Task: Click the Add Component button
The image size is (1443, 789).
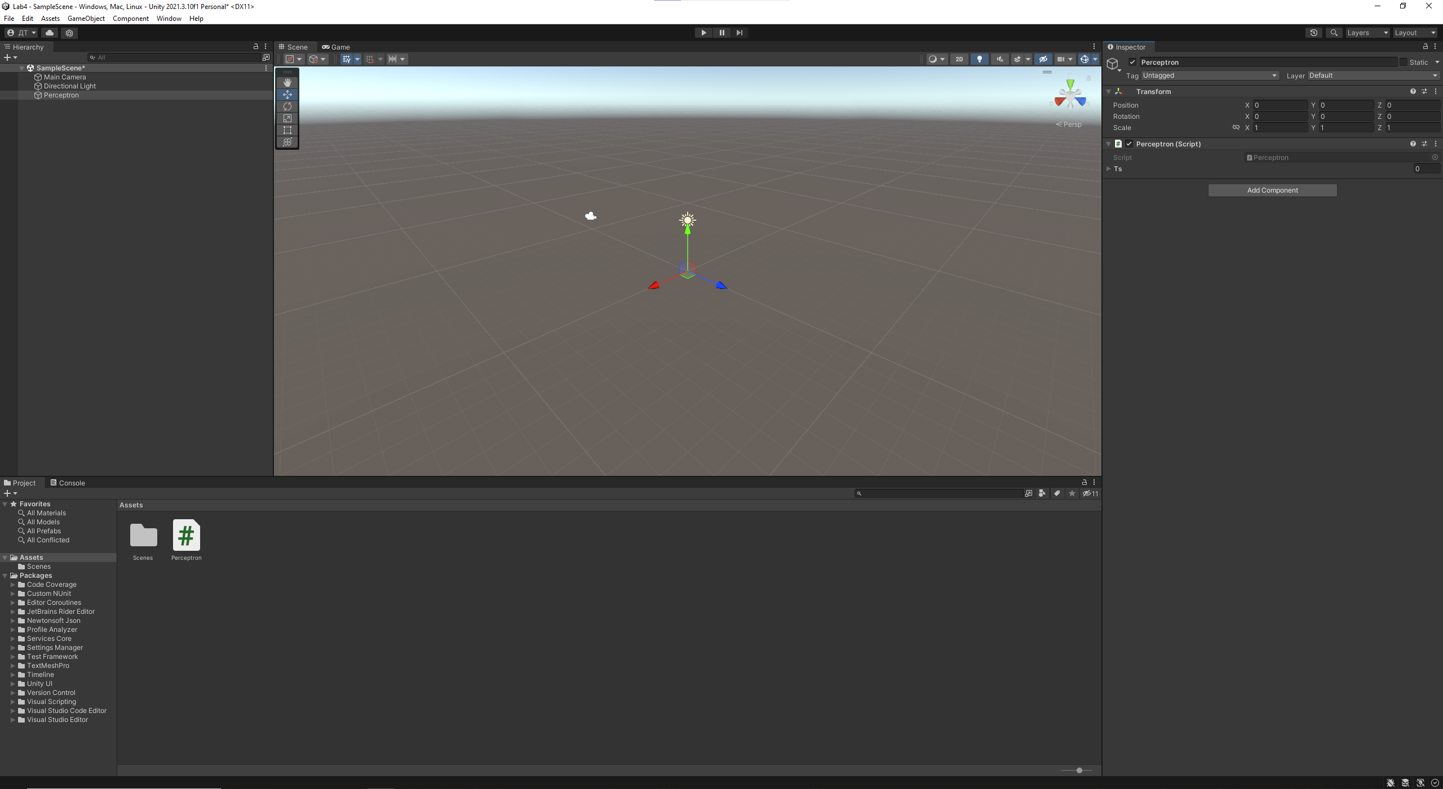Action: click(x=1272, y=190)
